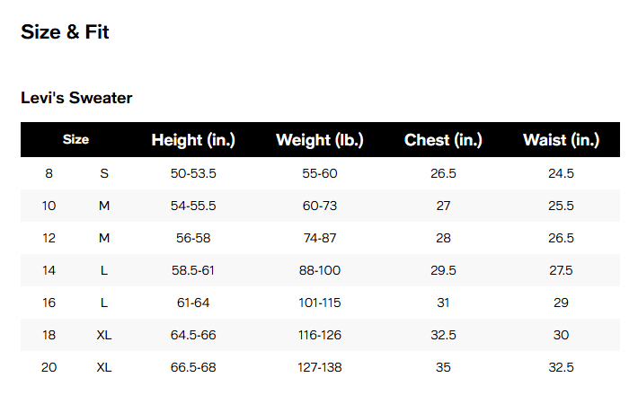Click the chest value 28
The image size is (638, 395).
[443, 238]
